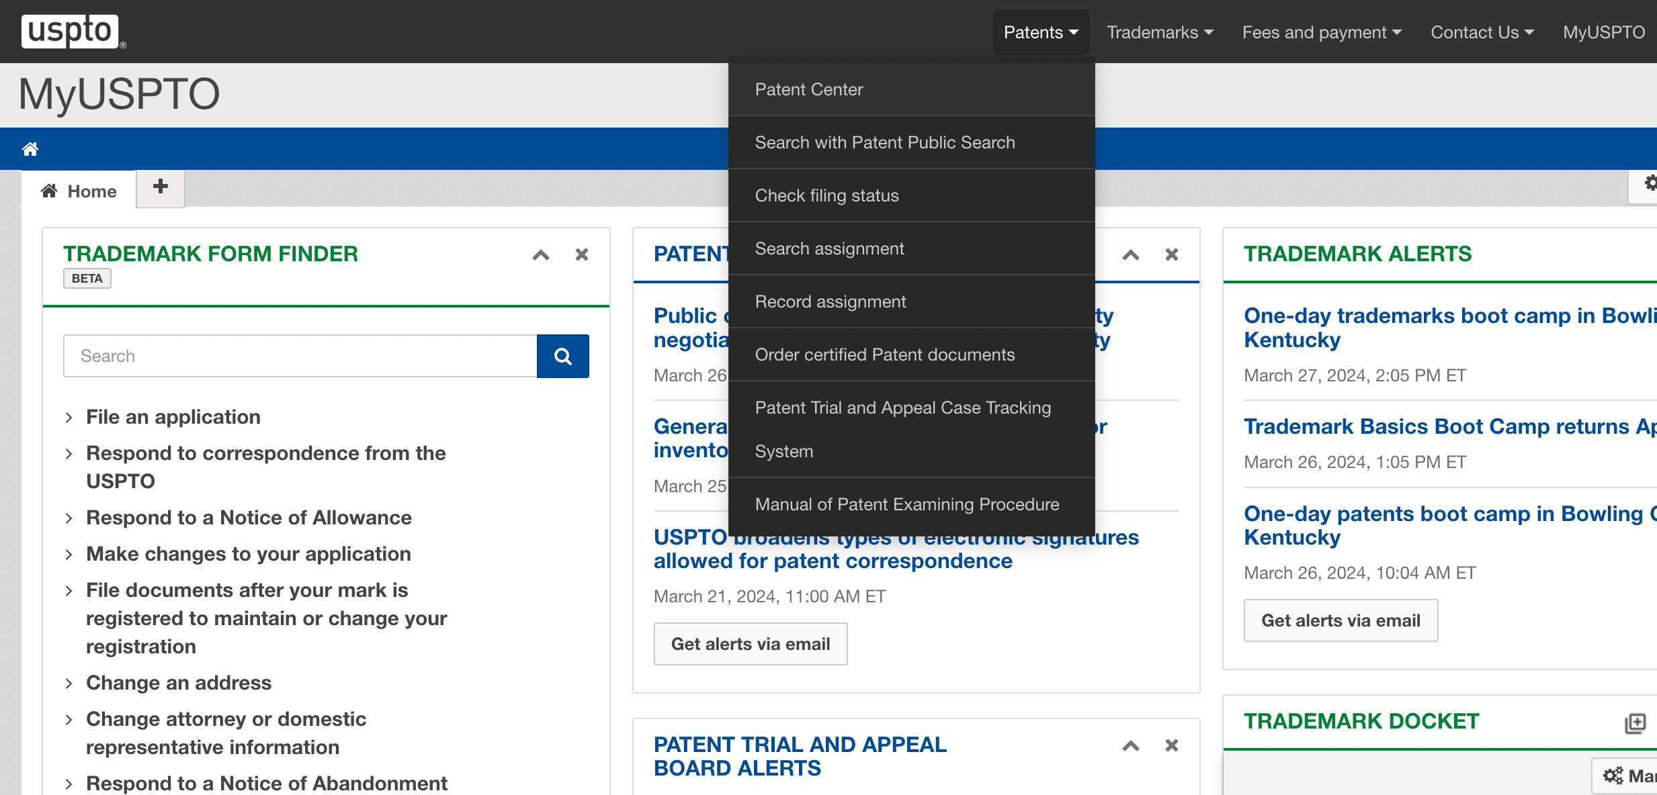Click the home icon in blue bar
The height and width of the screenshot is (795, 1657).
pos(30,148)
